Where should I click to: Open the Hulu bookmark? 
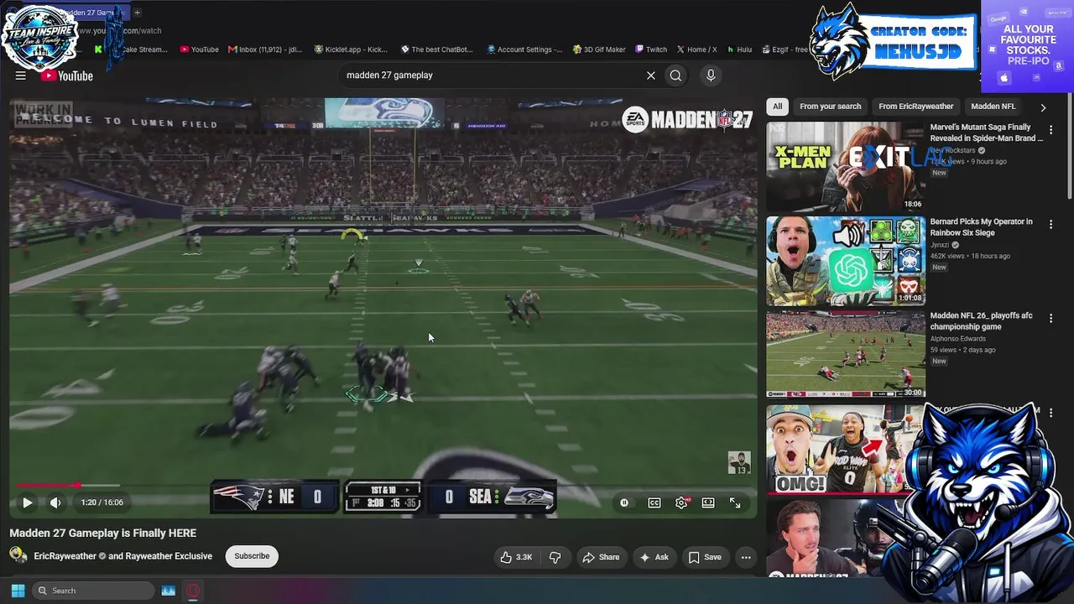[x=739, y=49]
